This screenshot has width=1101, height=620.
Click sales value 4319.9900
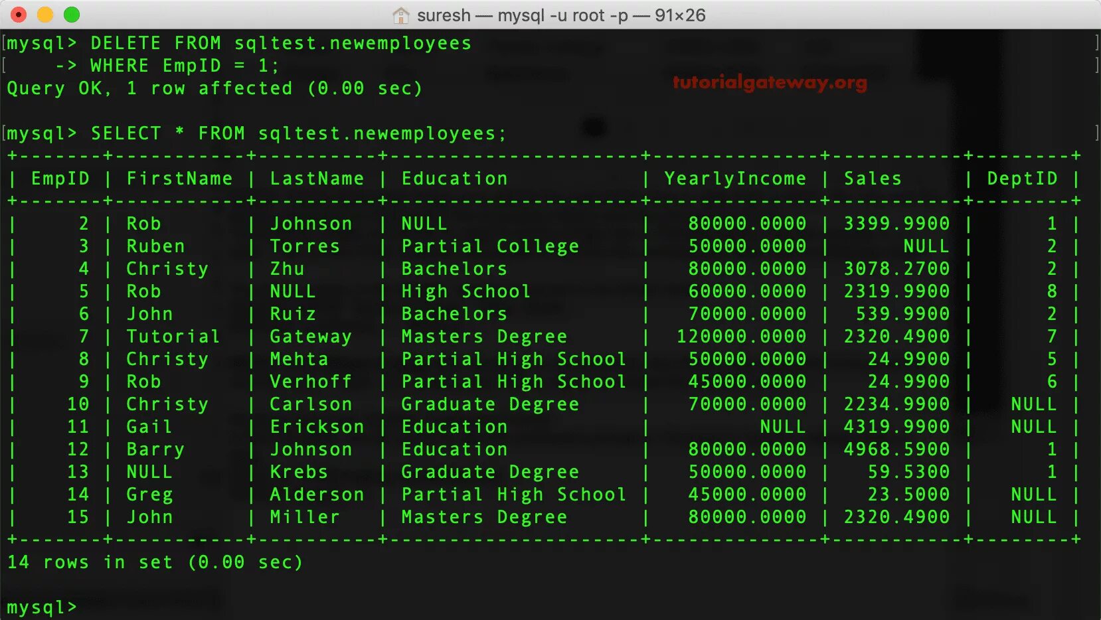click(896, 427)
